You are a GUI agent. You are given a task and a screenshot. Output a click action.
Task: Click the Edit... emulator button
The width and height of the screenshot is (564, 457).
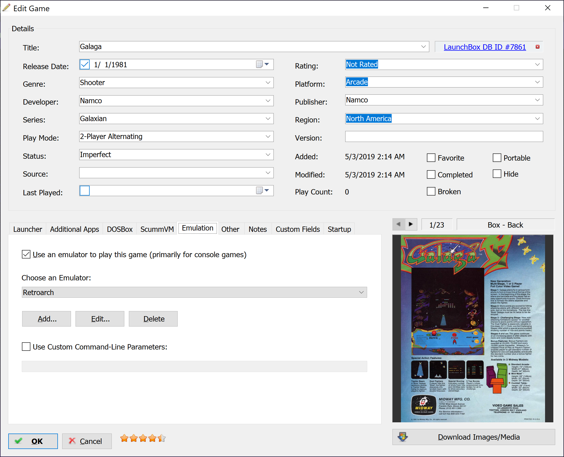click(x=100, y=319)
